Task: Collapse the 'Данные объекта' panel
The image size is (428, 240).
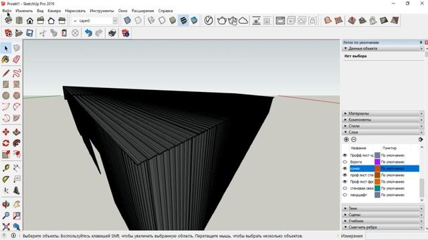Action: (383, 49)
